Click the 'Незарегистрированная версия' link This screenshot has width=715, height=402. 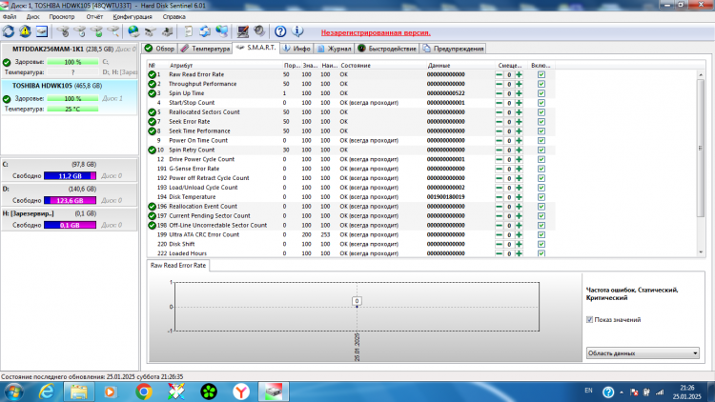click(376, 32)
